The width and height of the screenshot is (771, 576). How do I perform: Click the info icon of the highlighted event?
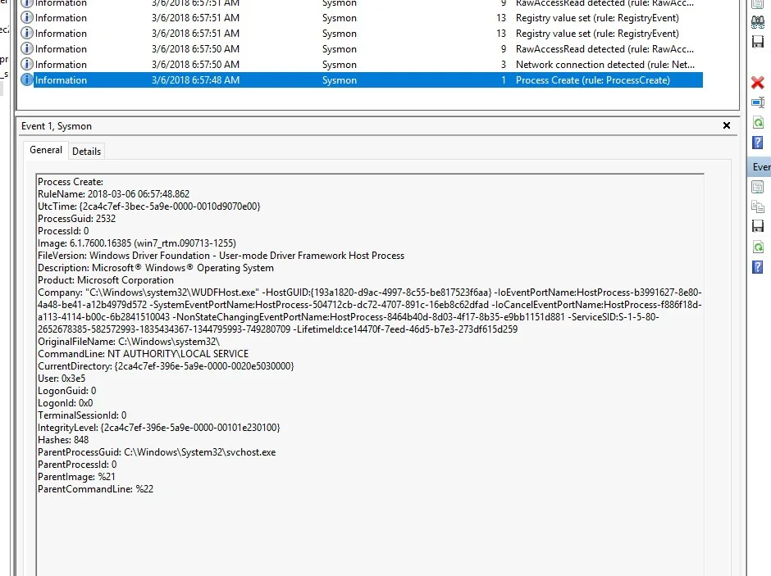[27, 80]
